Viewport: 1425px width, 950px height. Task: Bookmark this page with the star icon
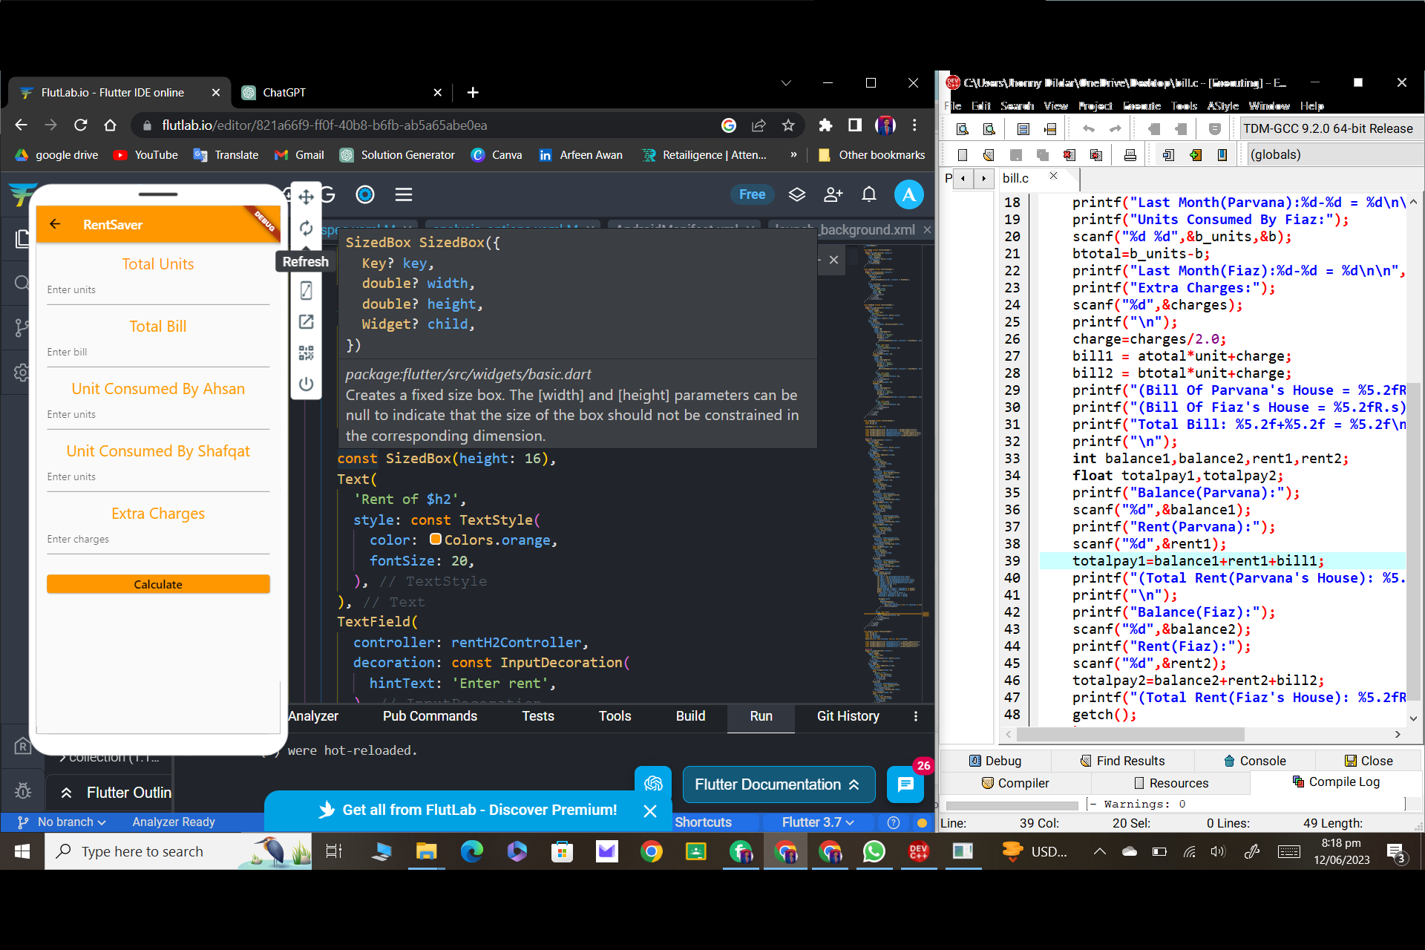(x=788, y=125)
